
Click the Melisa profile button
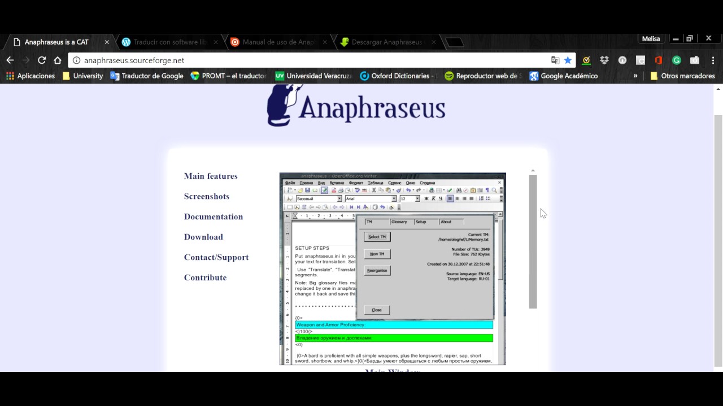tap(651, 39)
